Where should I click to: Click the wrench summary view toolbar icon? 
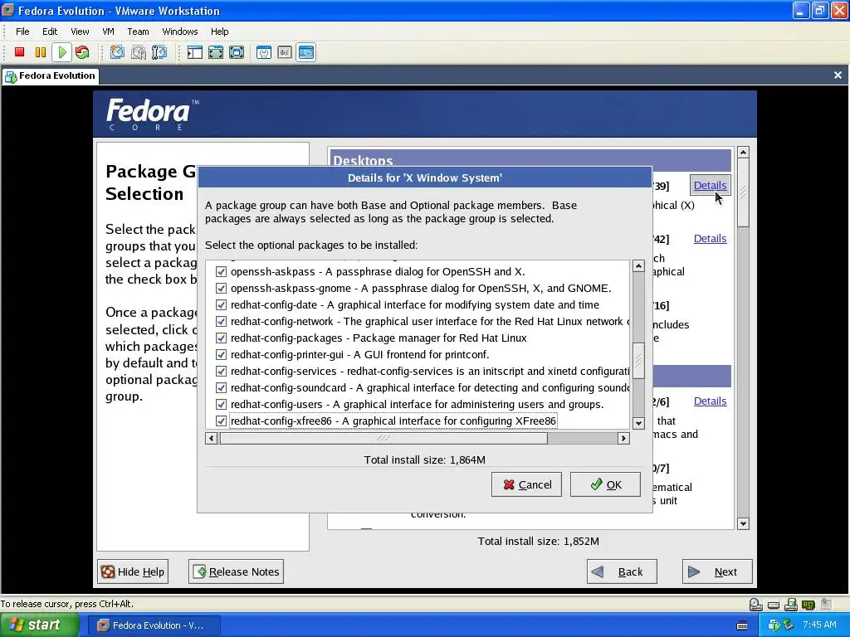click(264, 52)
